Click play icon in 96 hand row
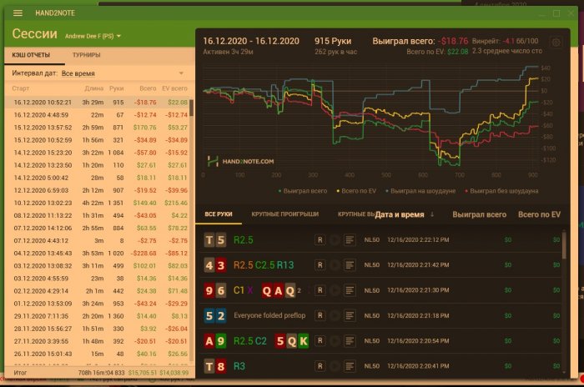Image resolution: width=584 pixels, height=387 pixels. click(x=335, y=290)
